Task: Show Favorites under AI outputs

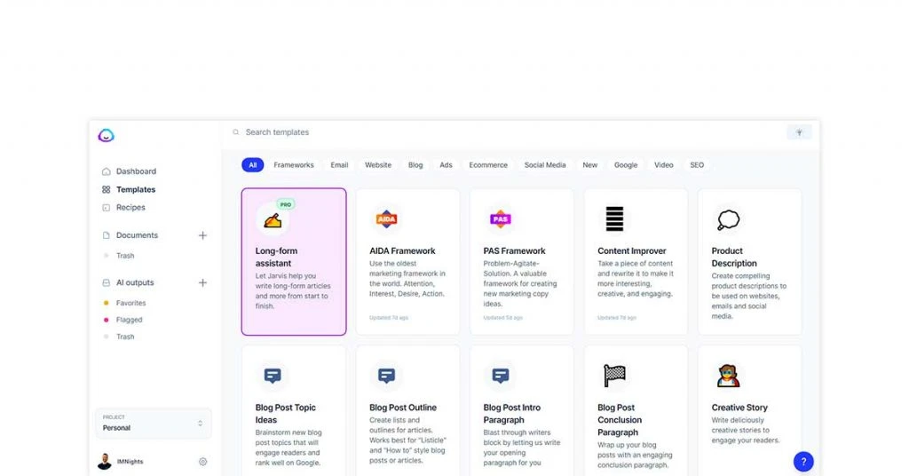Action: (x=130, y=303)
